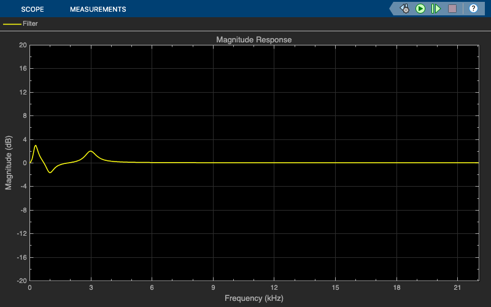
Task: Click the 'Magnitude (dB)' axis label
Action: pyautogui.click(x=9, y=163)
